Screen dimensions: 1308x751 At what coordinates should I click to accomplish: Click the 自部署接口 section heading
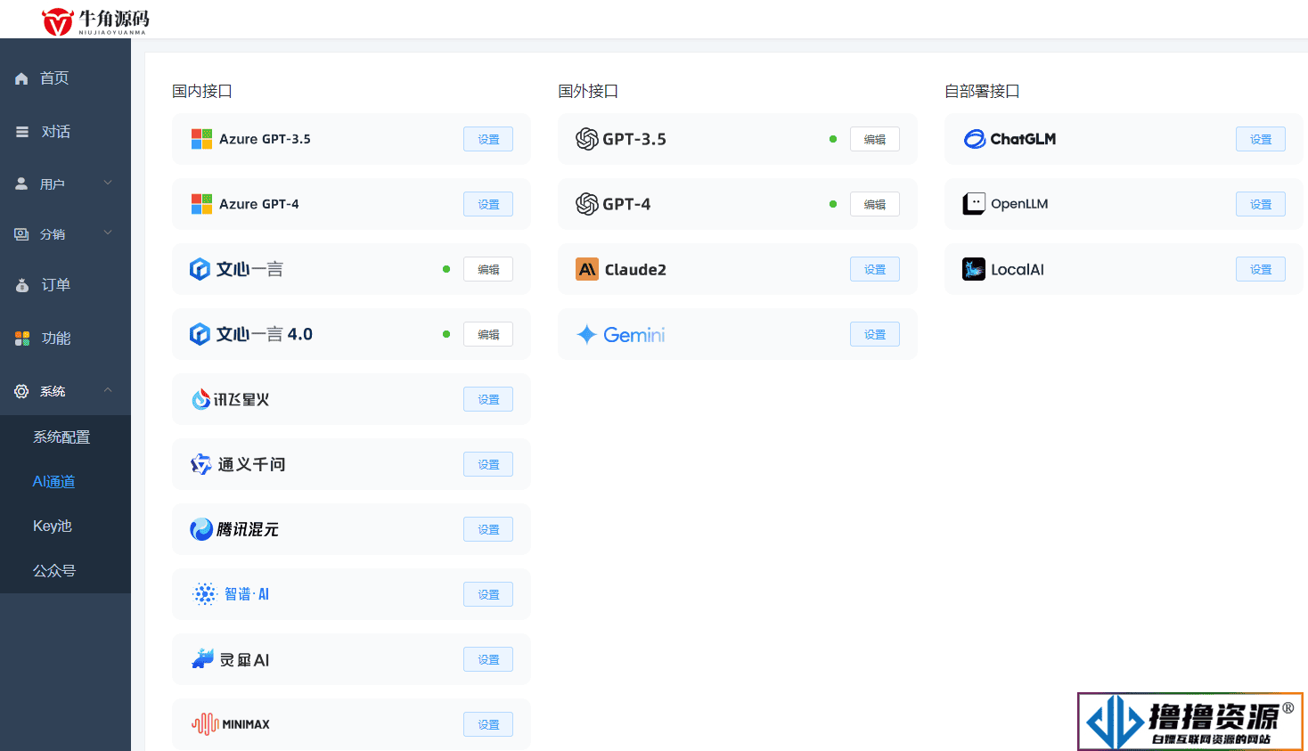tap(982, 91)
